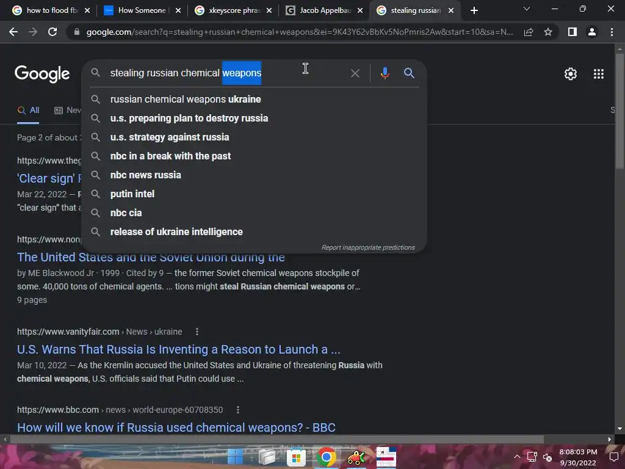Click the search query input field
Image resolution: width=625 pixels, height=469 pixels.
pos(227,73)
